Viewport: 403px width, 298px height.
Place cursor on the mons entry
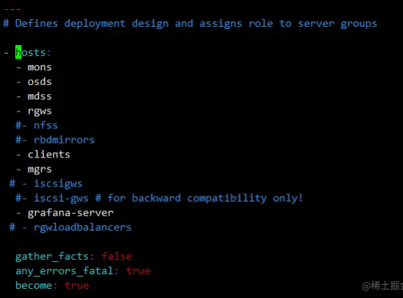pyautogui.click(x=40, y=67)
